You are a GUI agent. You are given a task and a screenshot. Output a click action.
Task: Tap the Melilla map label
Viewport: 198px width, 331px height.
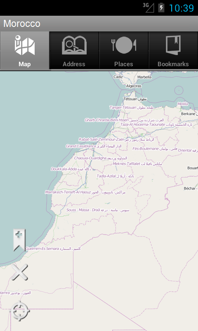coord(183,104)
